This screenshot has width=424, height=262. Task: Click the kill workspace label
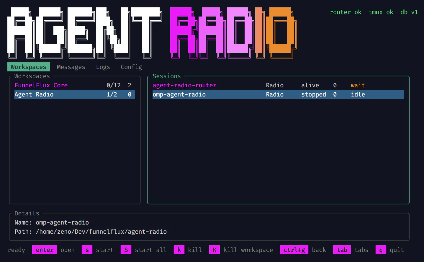click(x=248, y=250)
